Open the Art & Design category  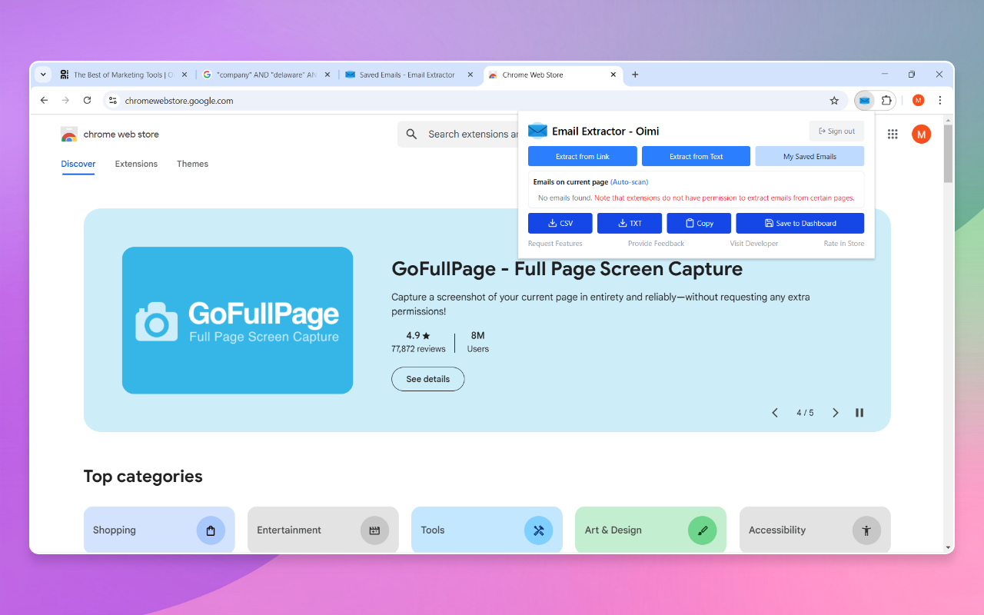point(650,530)
